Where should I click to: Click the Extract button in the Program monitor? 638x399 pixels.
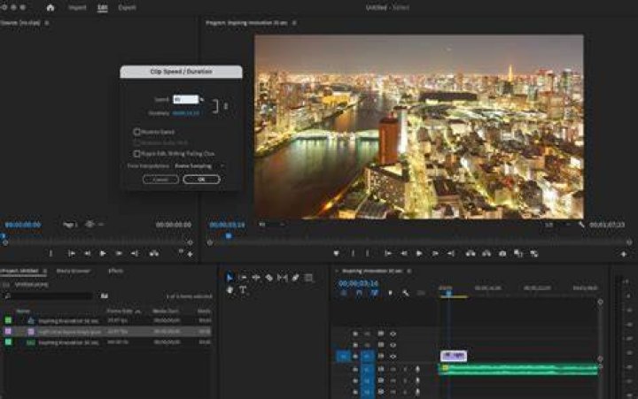[x=486, y=254]
